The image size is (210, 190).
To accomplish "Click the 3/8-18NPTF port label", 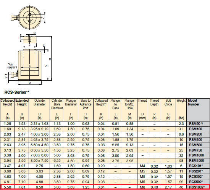I will (x=11, y=66).
